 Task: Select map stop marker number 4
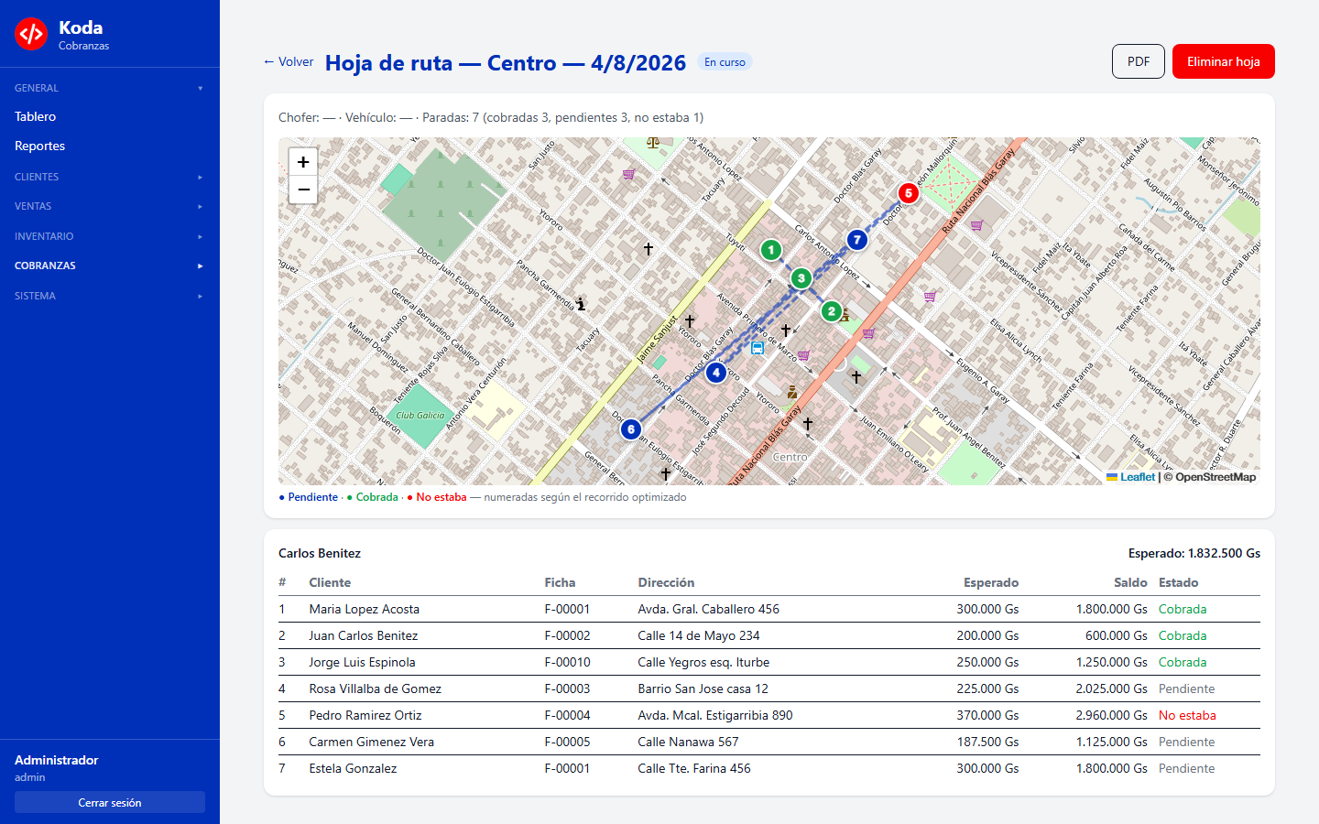[x=716, y=373]
